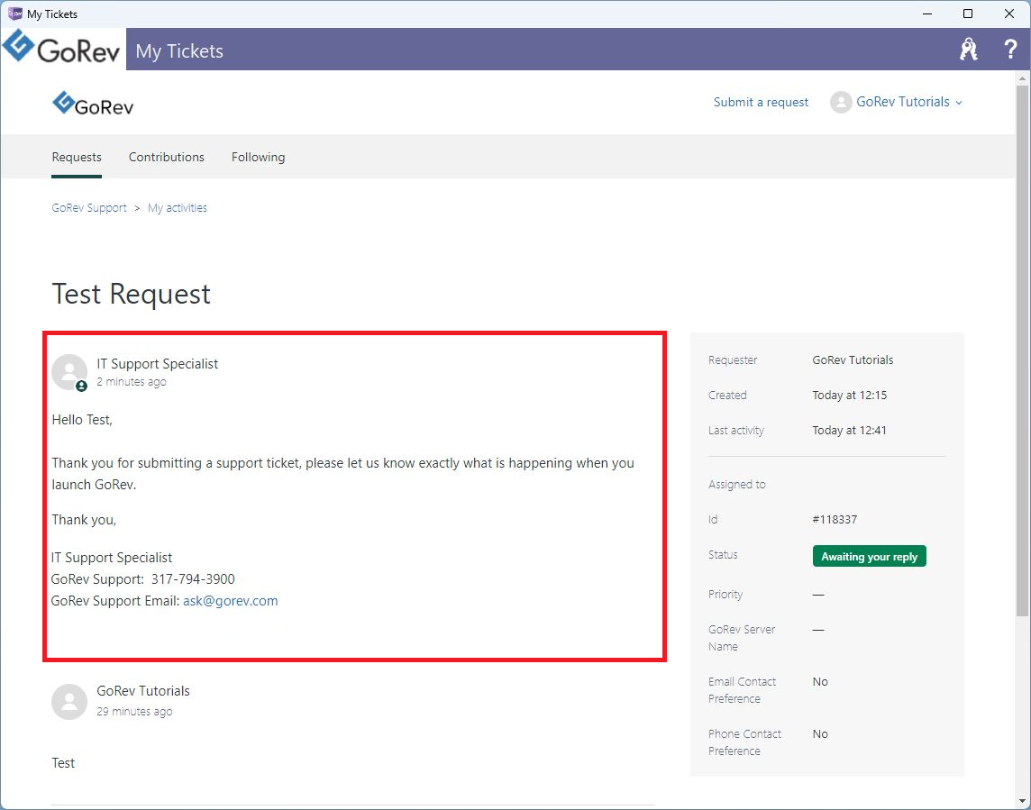Click the My Tickets header title

click(179, 50)
